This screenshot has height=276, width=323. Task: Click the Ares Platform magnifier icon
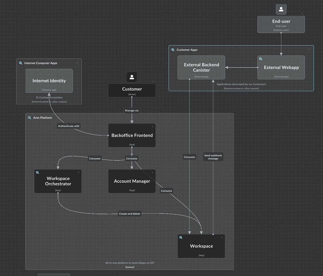[x=29, y=118]
